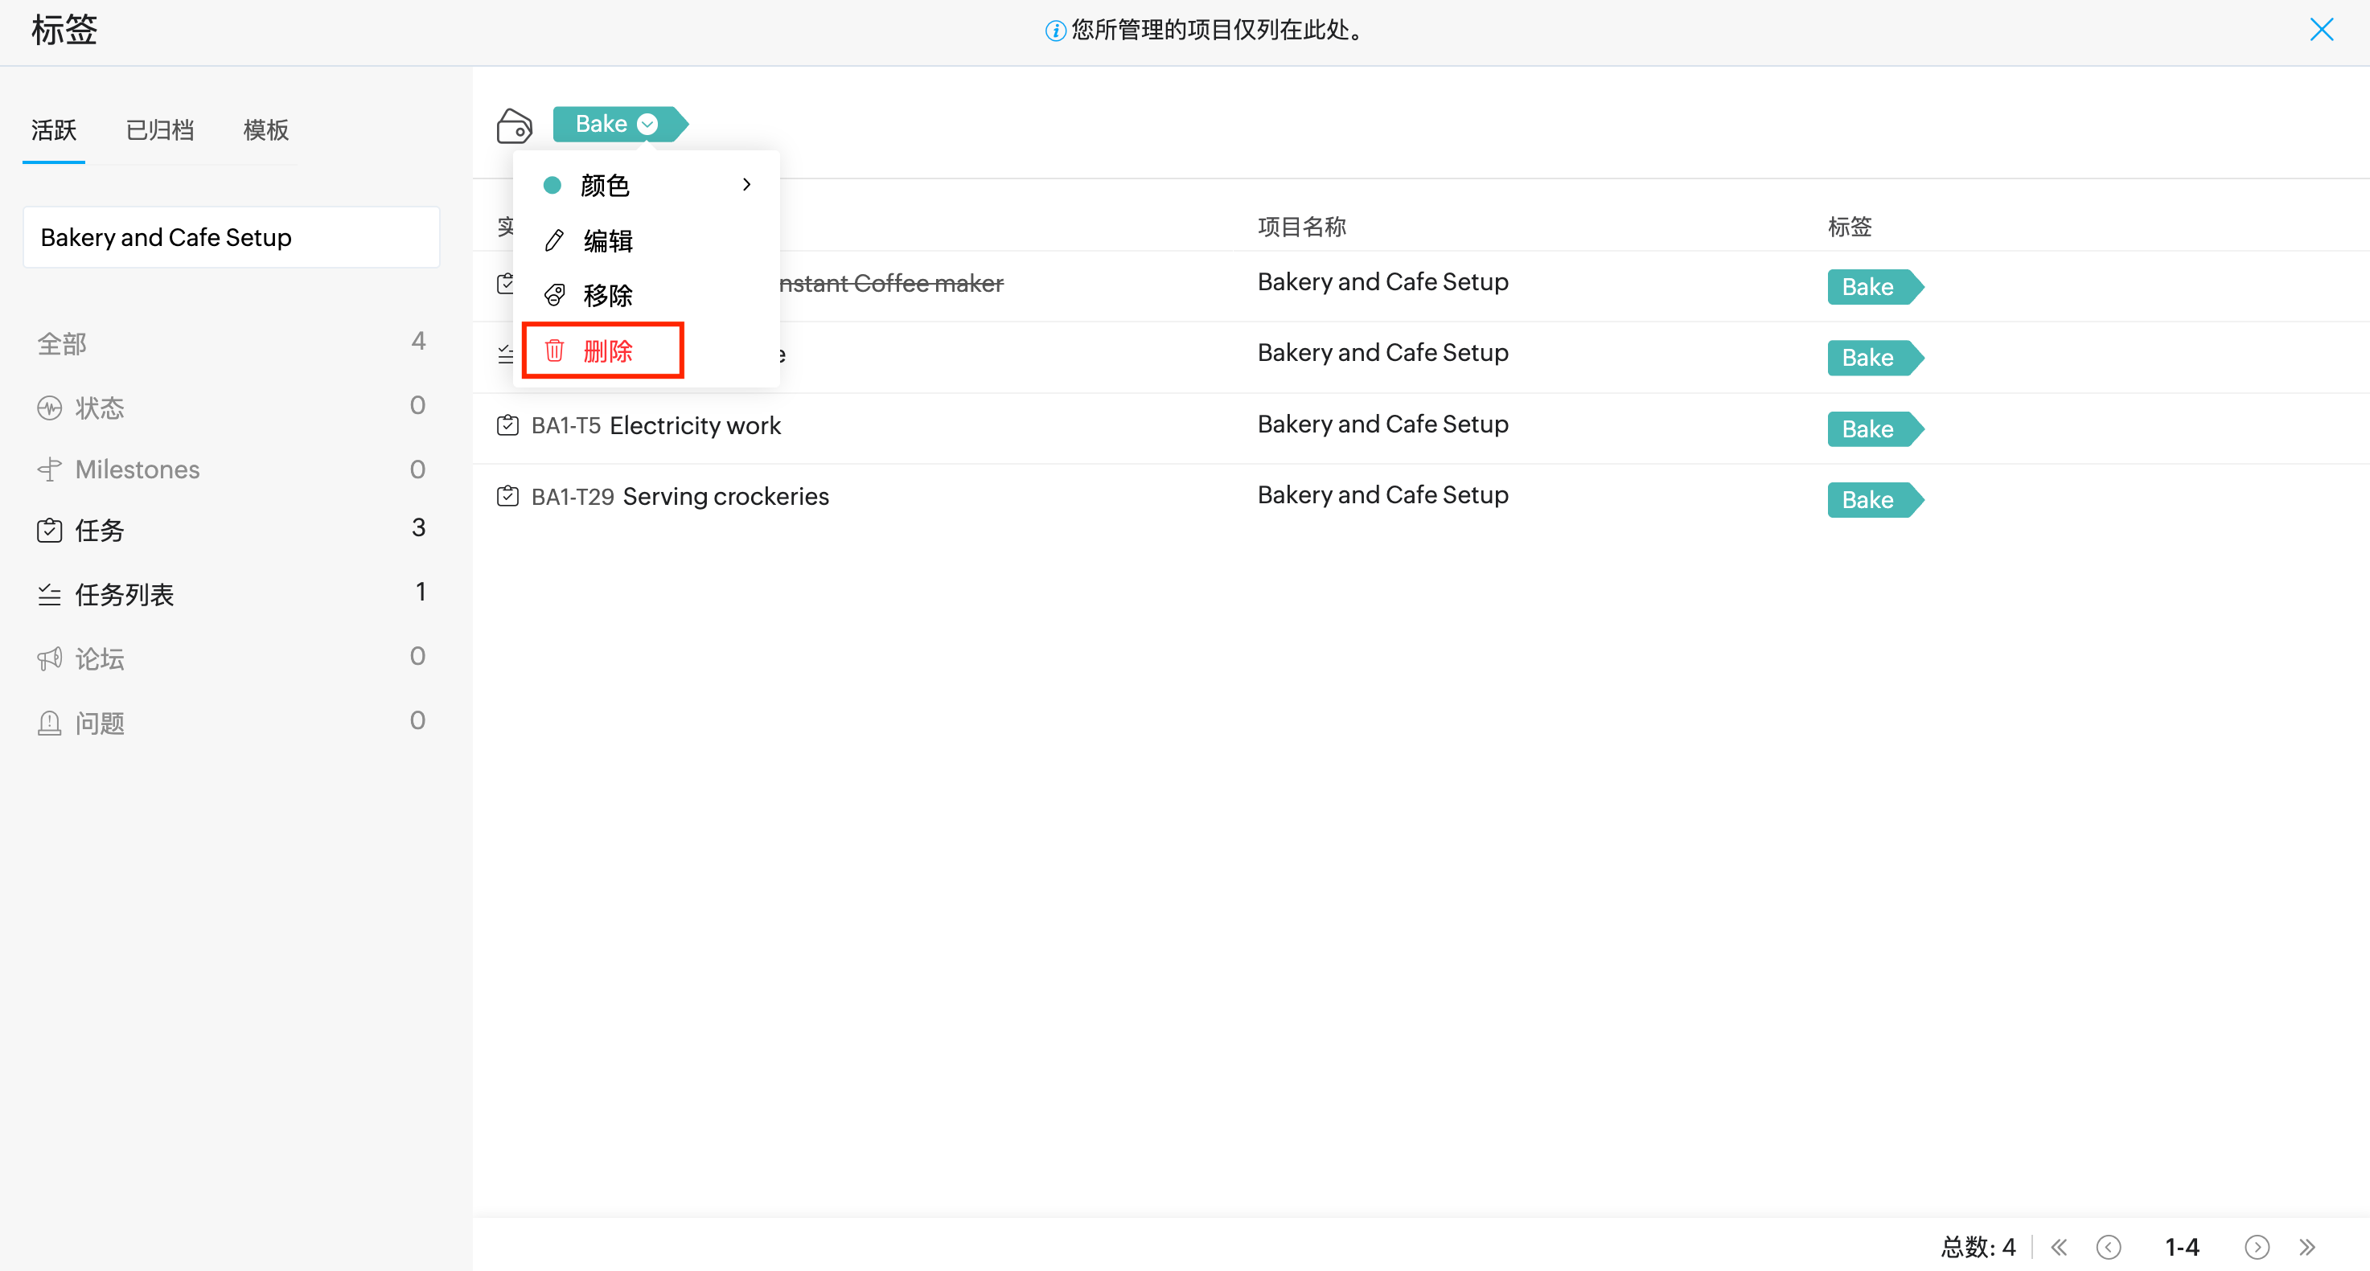
Task: Click task icon for Serving crockeries row
Action: pyautogui.click(x=508, y=497)
